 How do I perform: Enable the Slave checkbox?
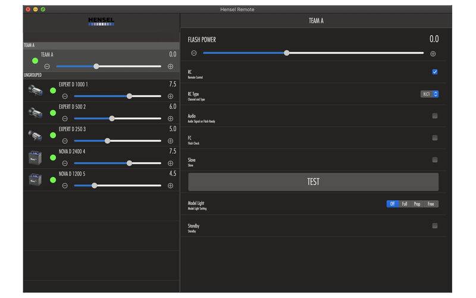pyautogui.click(x=435, y=160)
